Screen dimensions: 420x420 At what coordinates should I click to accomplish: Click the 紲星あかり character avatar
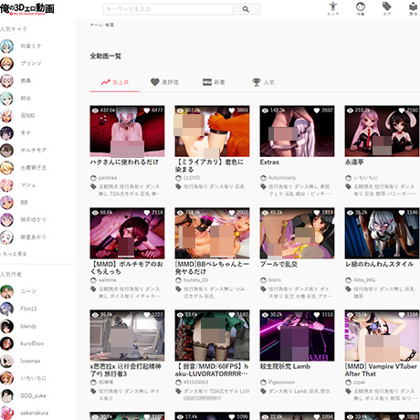click(6, 237)
